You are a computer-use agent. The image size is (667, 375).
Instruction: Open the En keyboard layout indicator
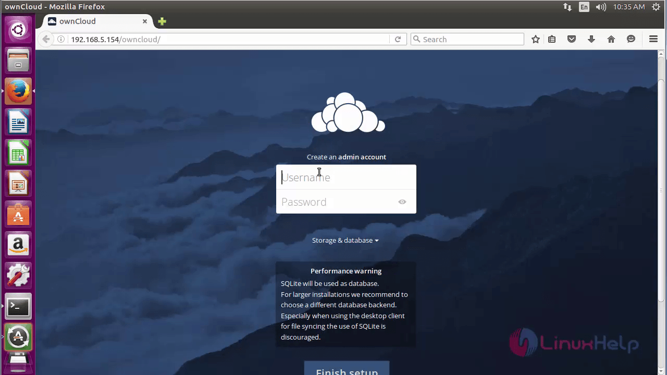coord(584,7)
